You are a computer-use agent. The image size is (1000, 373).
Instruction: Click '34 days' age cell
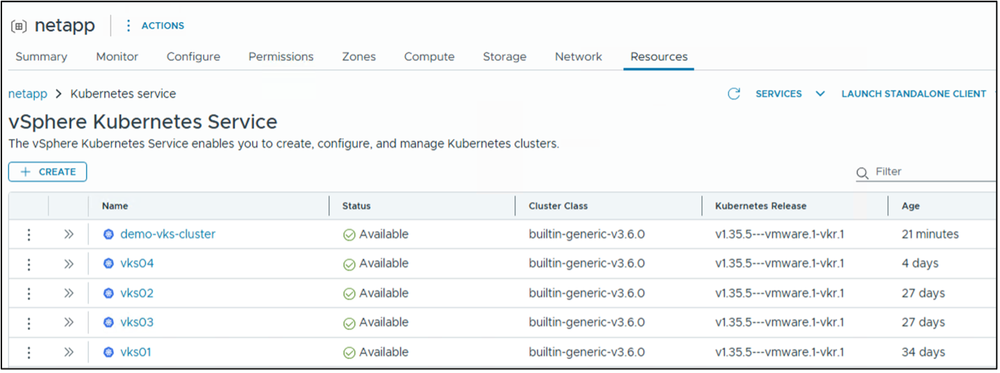[923, 352]
